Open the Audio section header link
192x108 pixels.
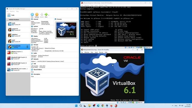(35, 53)
